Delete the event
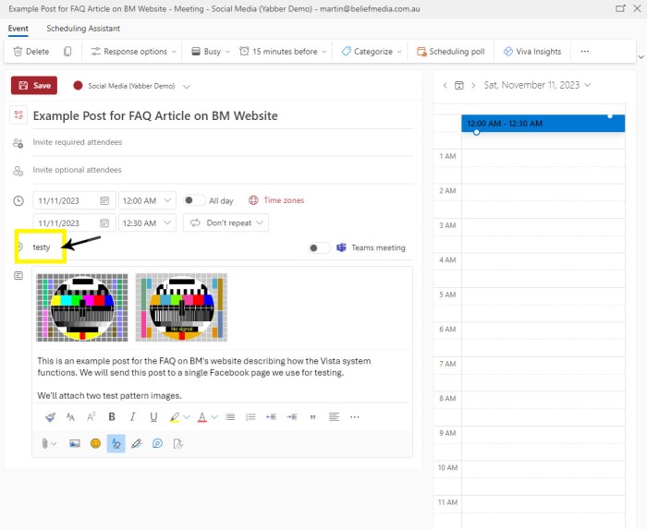Screen dimensions: 647x529 (30, 52)
